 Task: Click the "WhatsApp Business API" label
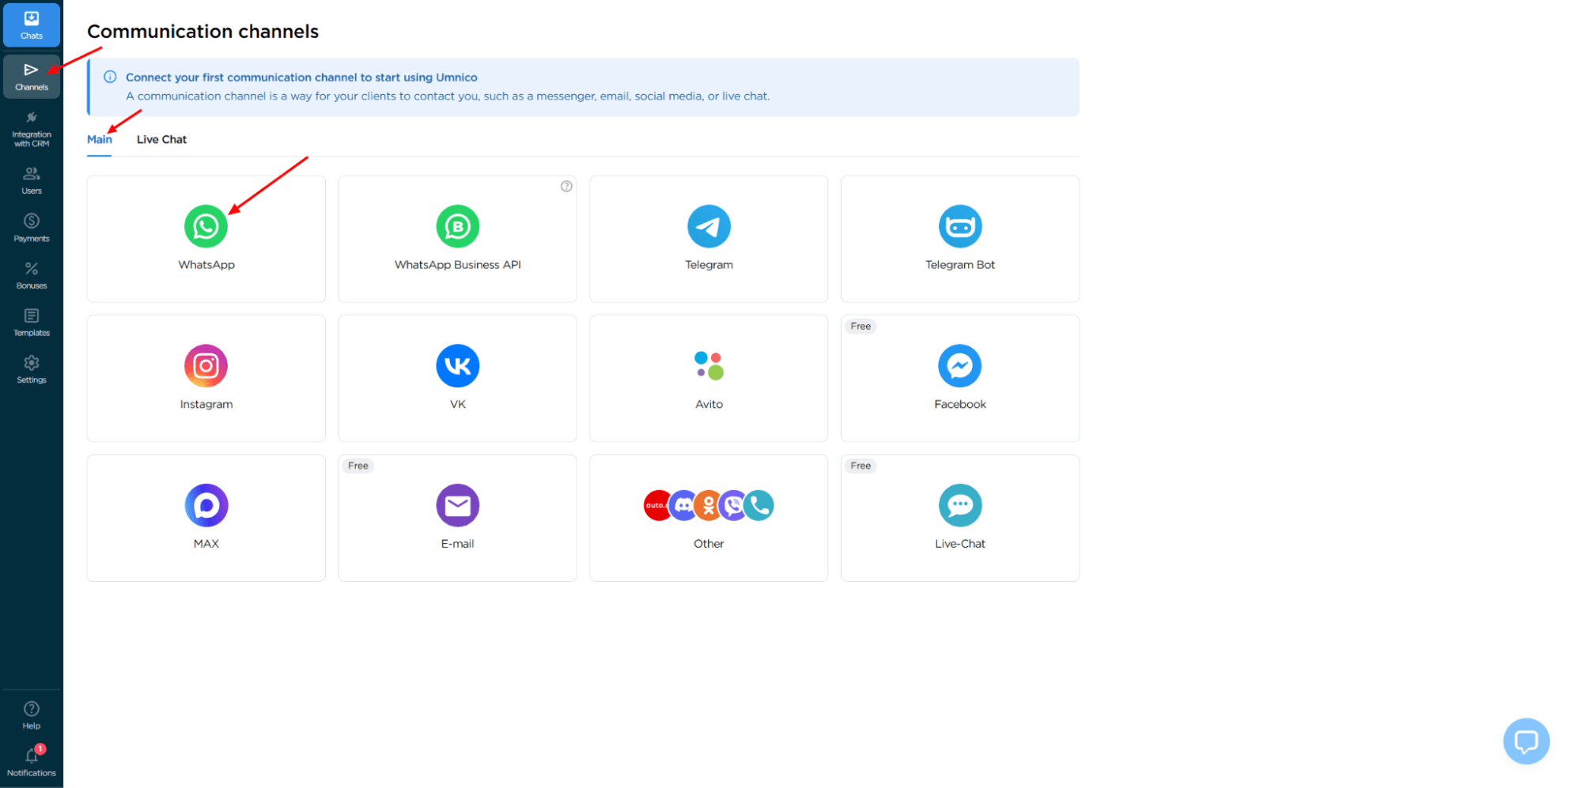(458, 265)
